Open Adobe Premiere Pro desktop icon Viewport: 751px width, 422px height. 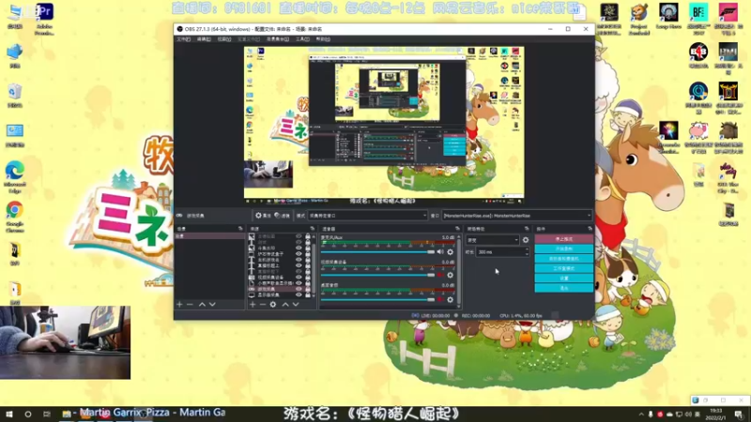pyautogui.click(x=44, y=19)
